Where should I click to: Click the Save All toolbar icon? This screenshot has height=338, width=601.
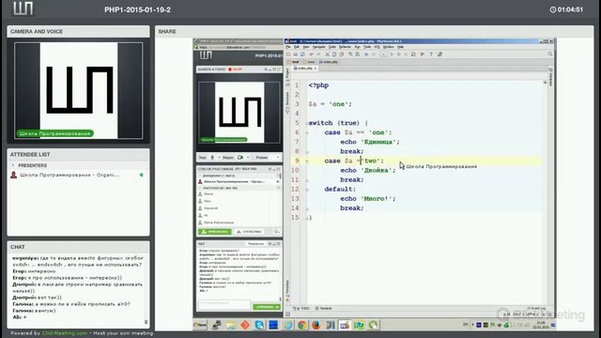point(296,54)
